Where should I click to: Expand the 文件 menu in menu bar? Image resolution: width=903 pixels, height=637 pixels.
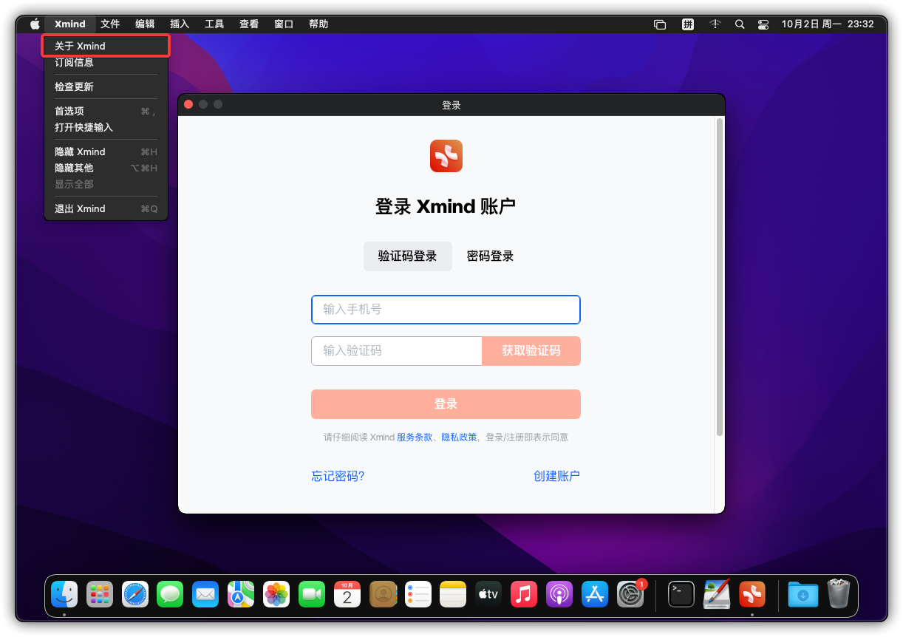pos(110,24)
